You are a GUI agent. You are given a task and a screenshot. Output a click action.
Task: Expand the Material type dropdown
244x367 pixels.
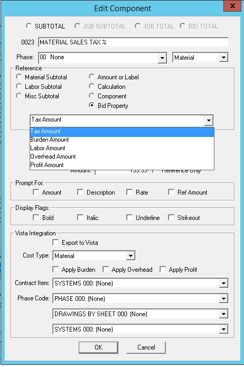click(223, 57)
